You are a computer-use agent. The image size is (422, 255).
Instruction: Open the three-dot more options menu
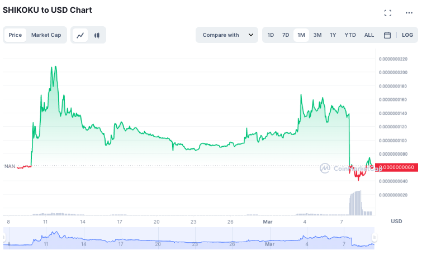coord(409,13)
